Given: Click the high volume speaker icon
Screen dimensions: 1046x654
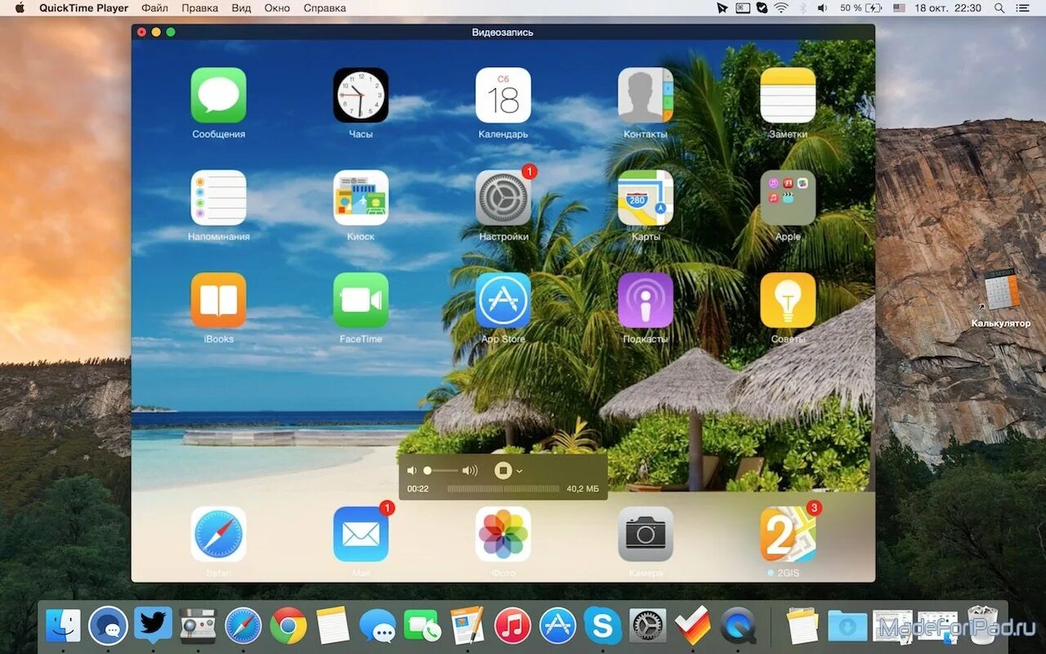Looking at the screenshot, I should [x=470, y=470].
